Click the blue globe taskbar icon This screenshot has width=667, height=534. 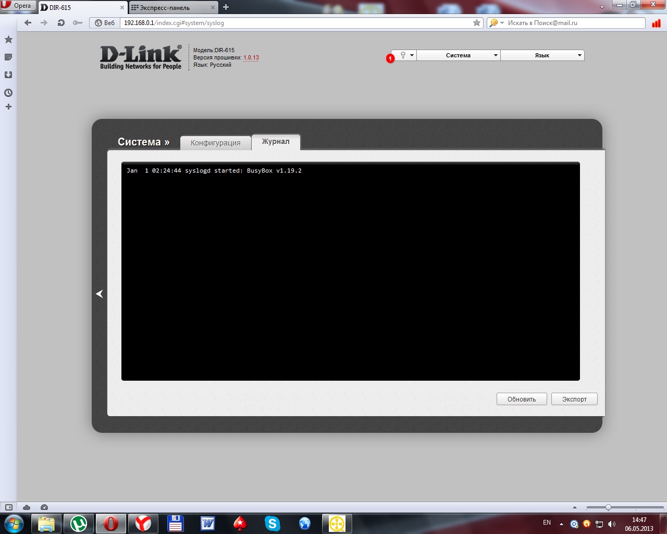[x=305, y=524]
